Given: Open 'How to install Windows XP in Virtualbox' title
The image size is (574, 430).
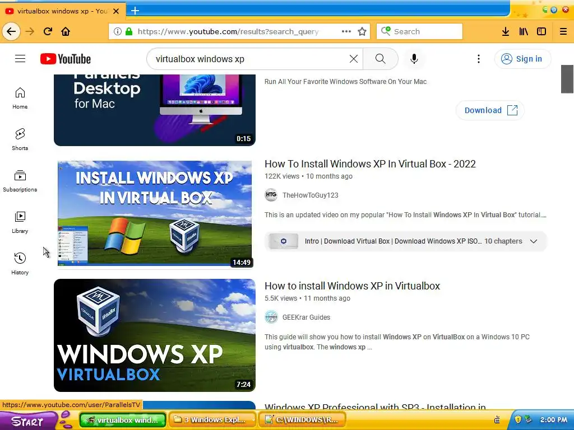Looking at the screenshot, I should pos(352,286).
